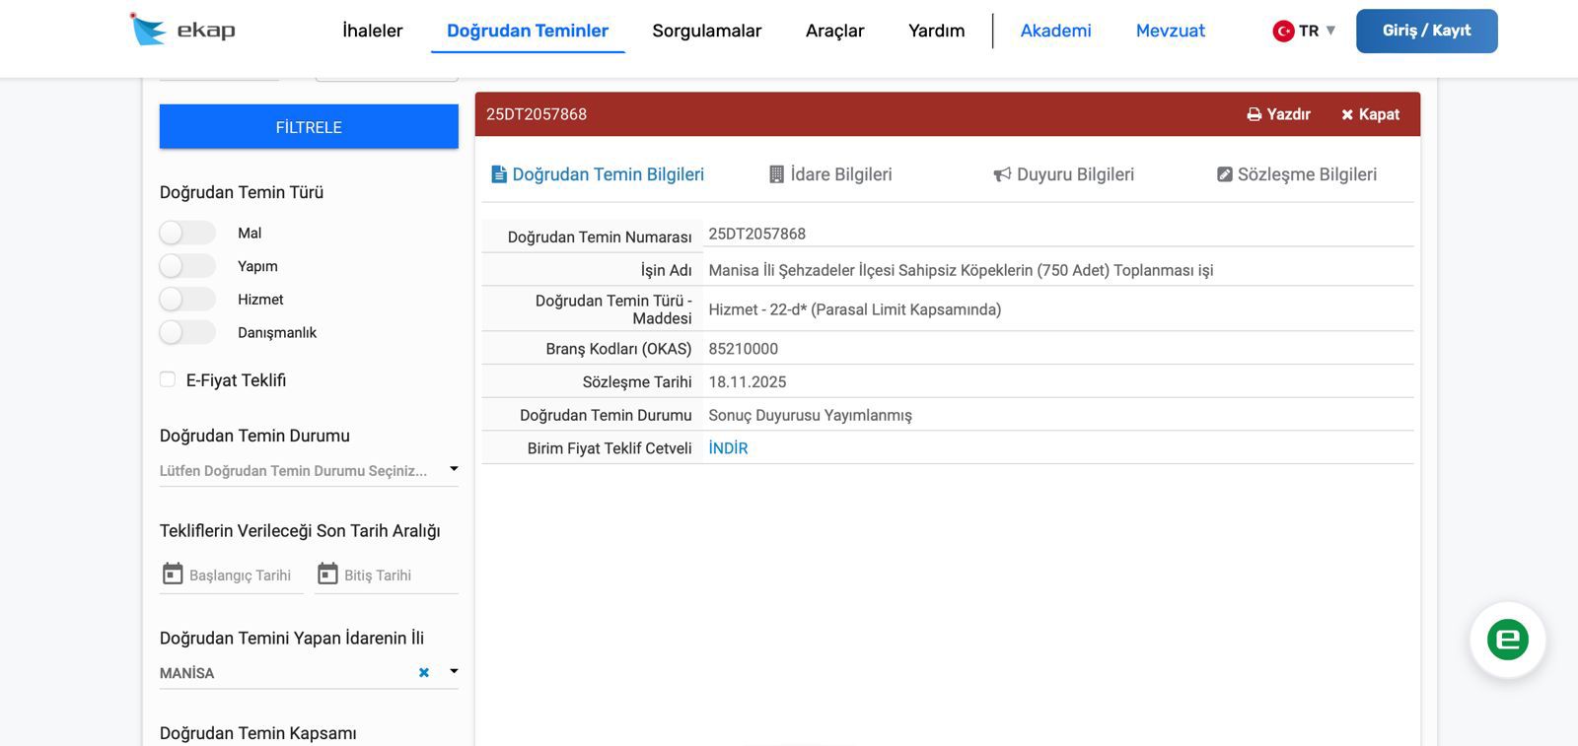Open the Sözleşme Bilgileri tab
The width and height of the screenshot is (1578, 746).
1296,174
